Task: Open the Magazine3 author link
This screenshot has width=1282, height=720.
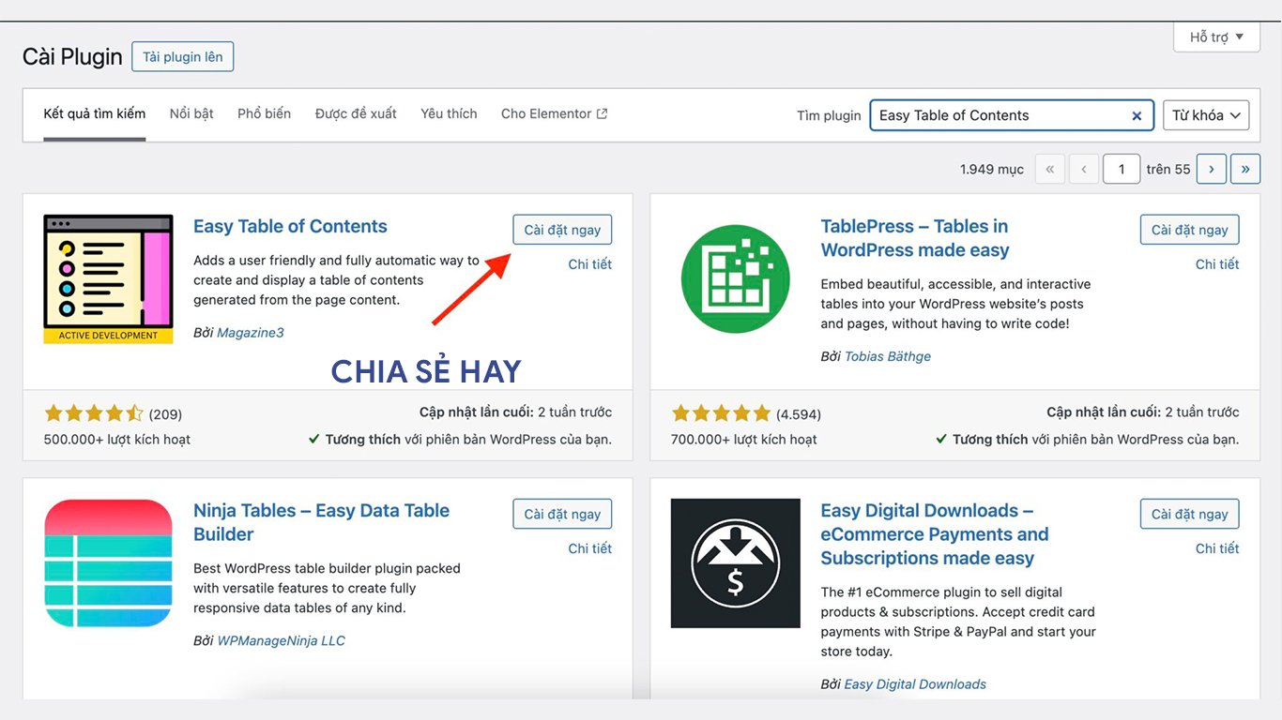Action: (x=250, y=333)
